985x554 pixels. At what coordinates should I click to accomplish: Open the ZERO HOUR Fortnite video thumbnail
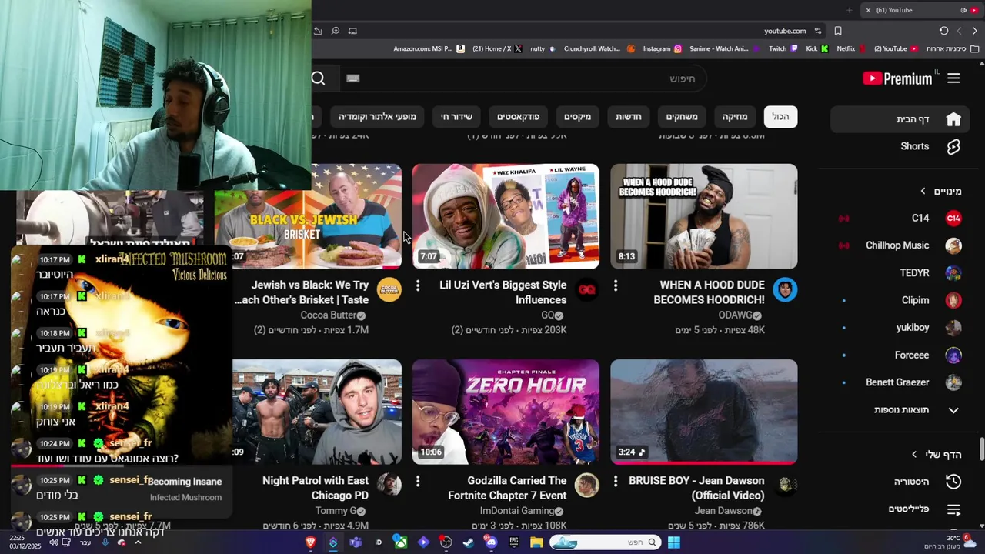[506, 412]
